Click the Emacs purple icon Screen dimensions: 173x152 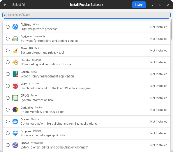click(x=15, y=145)
